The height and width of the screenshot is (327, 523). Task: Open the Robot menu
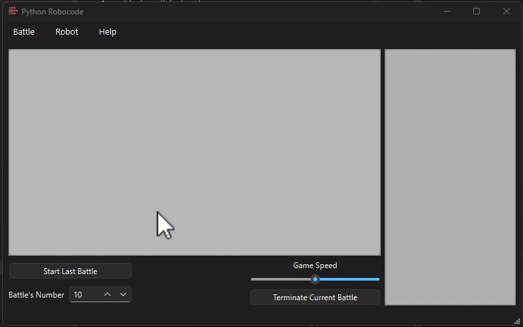click(x=67, y=31)
